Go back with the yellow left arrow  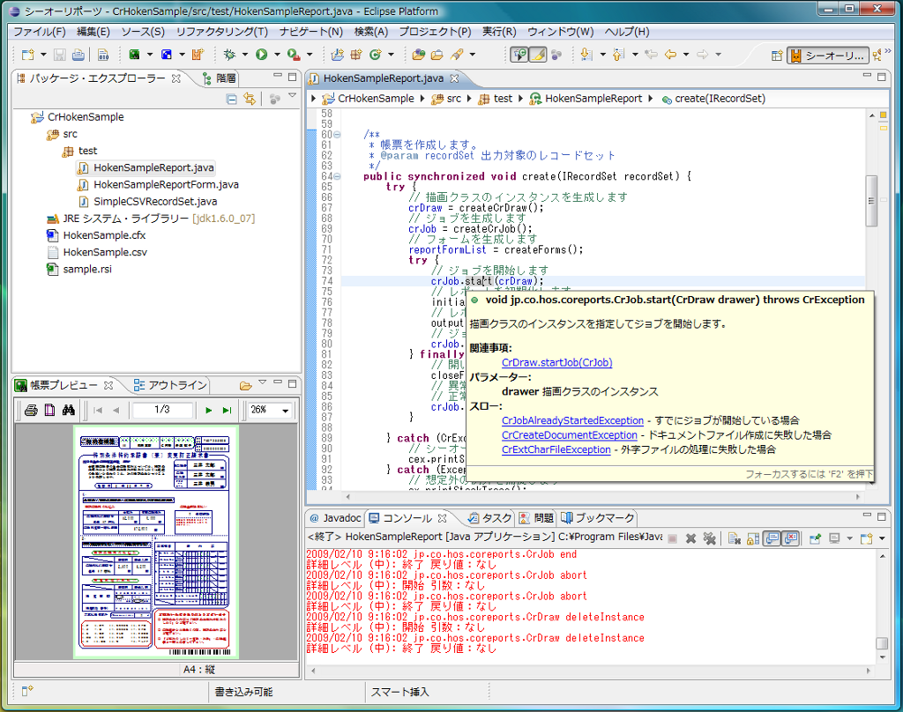point(670,55)
